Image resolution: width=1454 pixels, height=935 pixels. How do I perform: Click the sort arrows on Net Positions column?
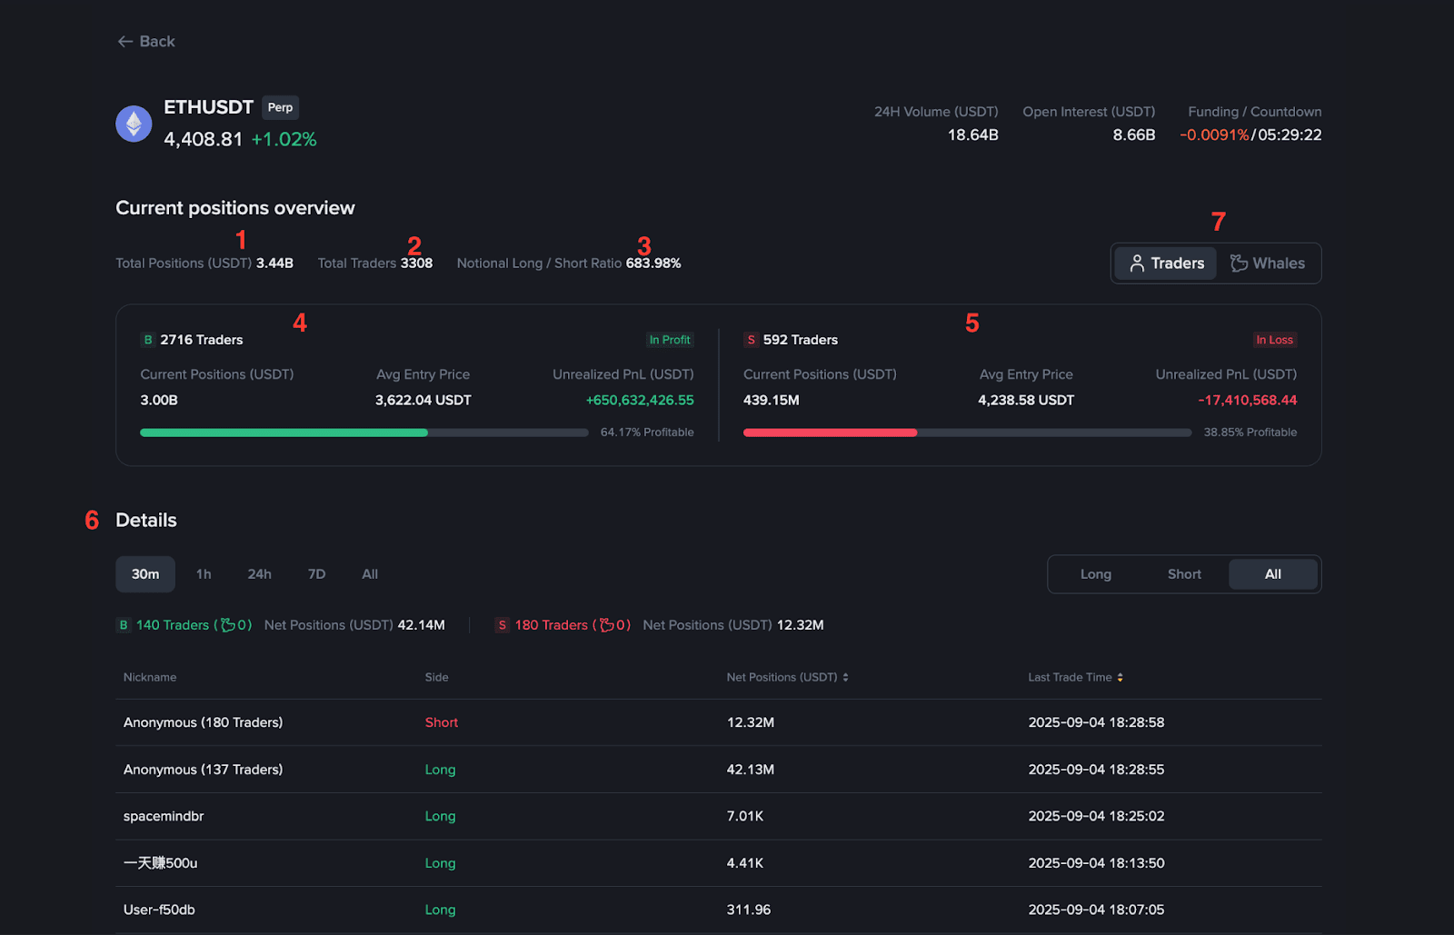pos(845,678)
